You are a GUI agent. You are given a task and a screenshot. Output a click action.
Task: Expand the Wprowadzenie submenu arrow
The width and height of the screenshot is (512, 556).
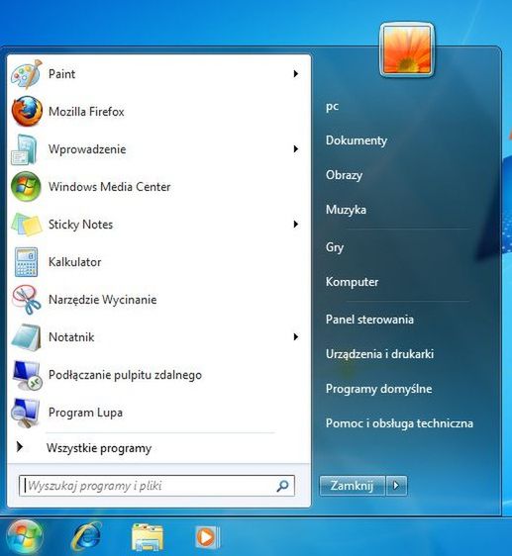[x=295, y=149]
